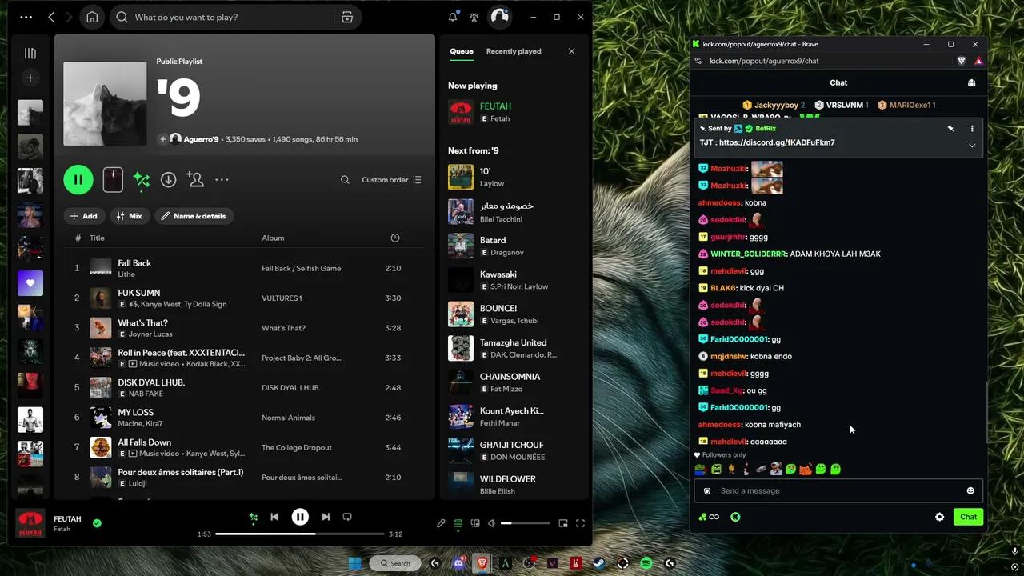Unpin the BotRix pinned message

pyautogui.click(x=950, y=129)
